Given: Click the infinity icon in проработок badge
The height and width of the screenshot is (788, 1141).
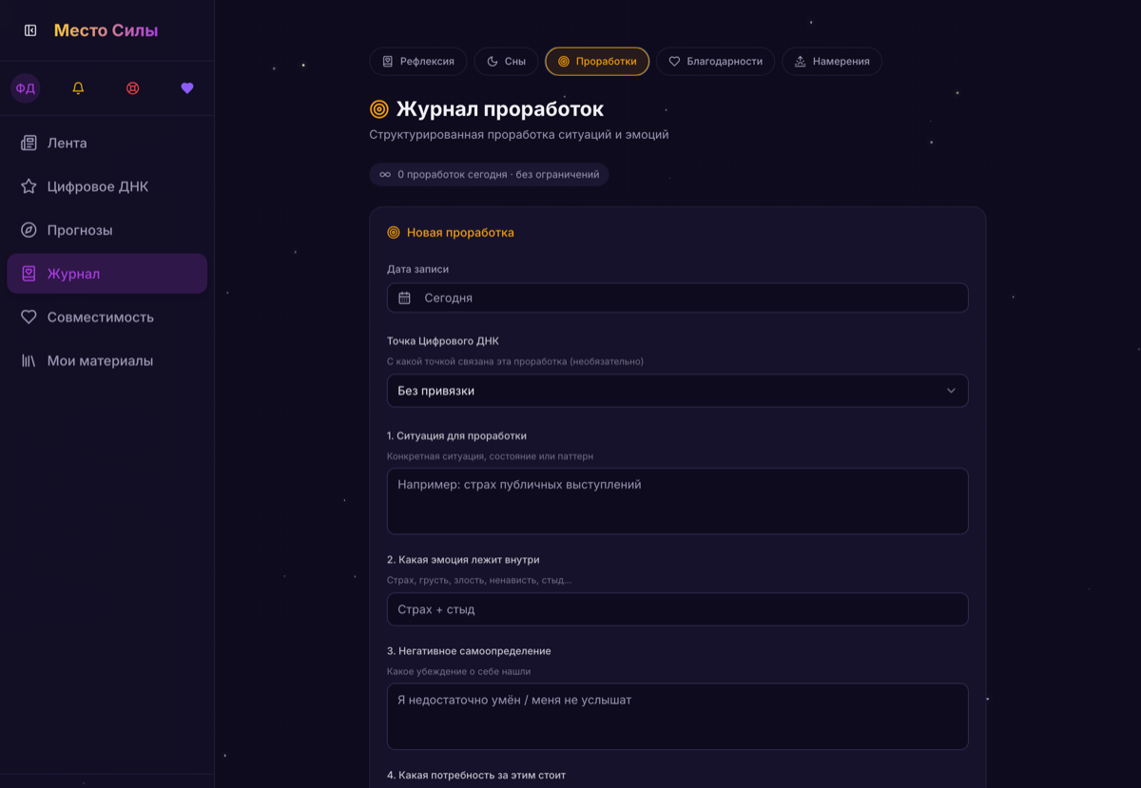Looking at the screenshot, I should [x=385, y=175].
